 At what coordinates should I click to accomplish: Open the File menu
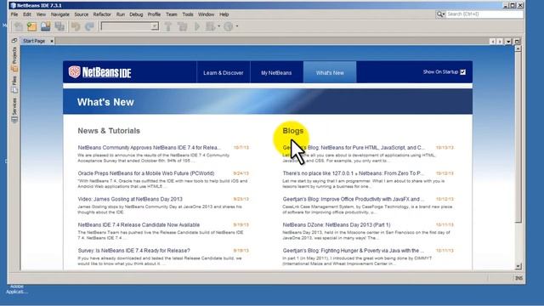coord(14,14)
